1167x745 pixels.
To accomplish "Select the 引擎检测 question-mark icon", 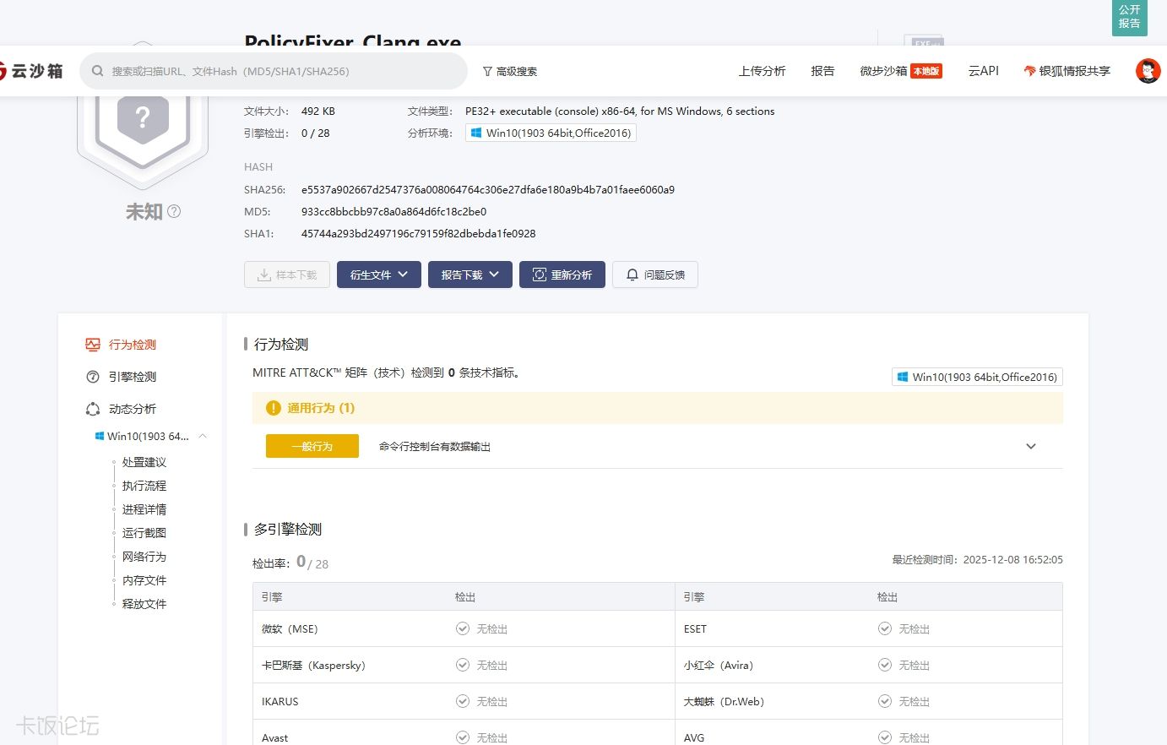I will 93,376.
